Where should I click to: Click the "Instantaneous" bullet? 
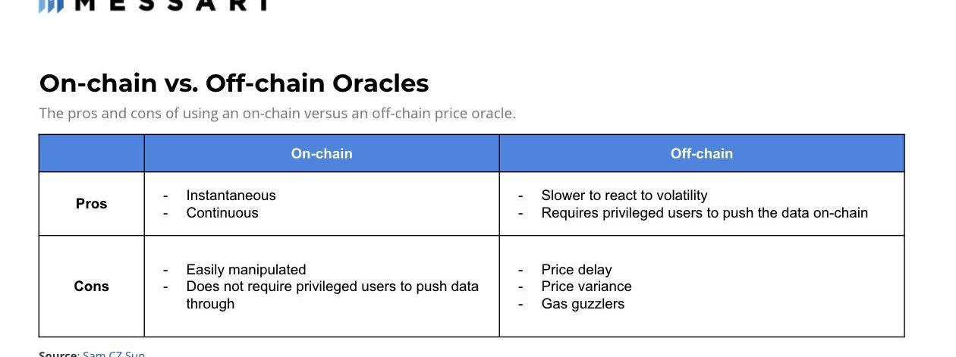coord(231,196)
